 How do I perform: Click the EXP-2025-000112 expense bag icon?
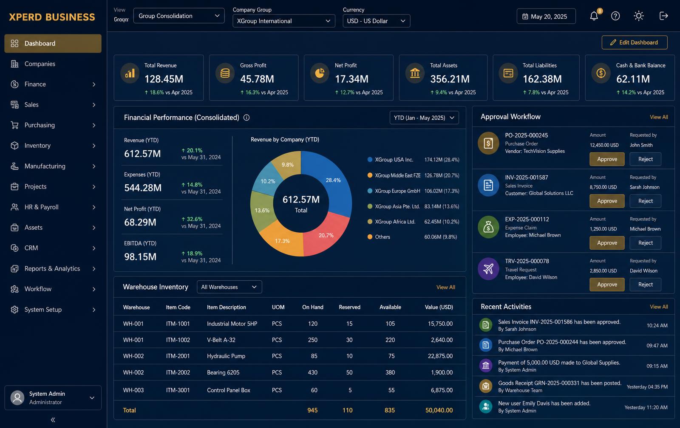click(488, 227)
